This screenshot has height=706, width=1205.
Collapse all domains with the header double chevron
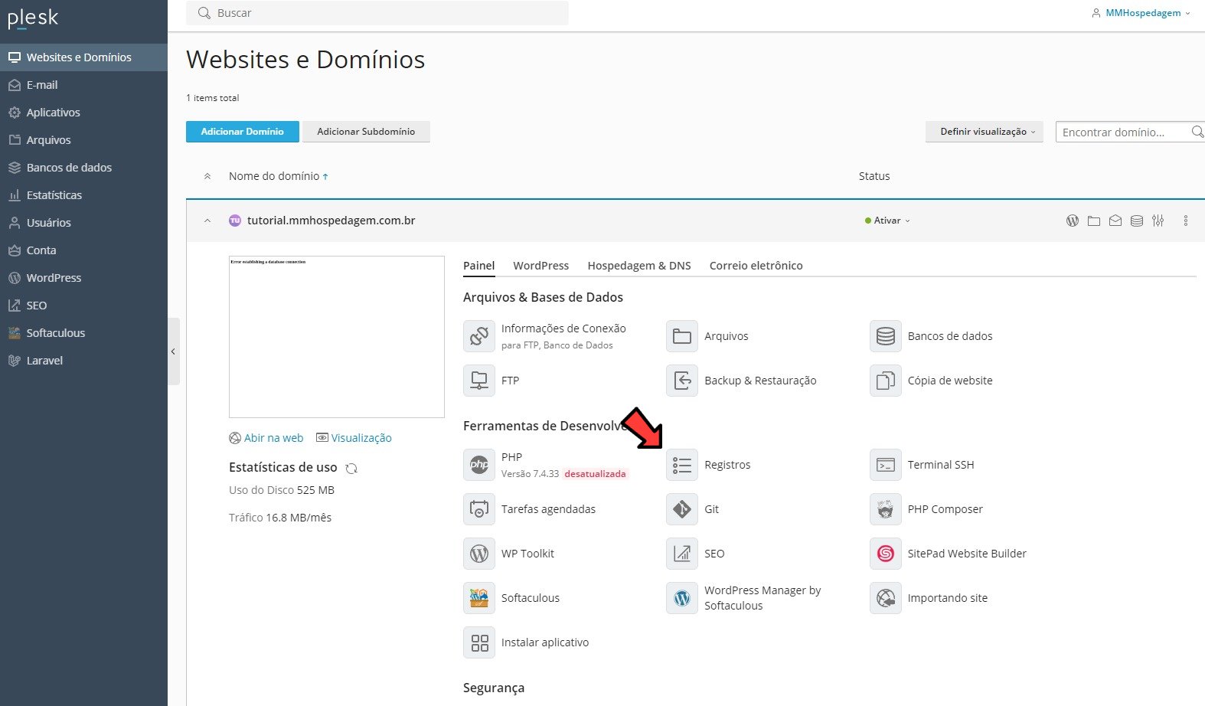[207, 176]
